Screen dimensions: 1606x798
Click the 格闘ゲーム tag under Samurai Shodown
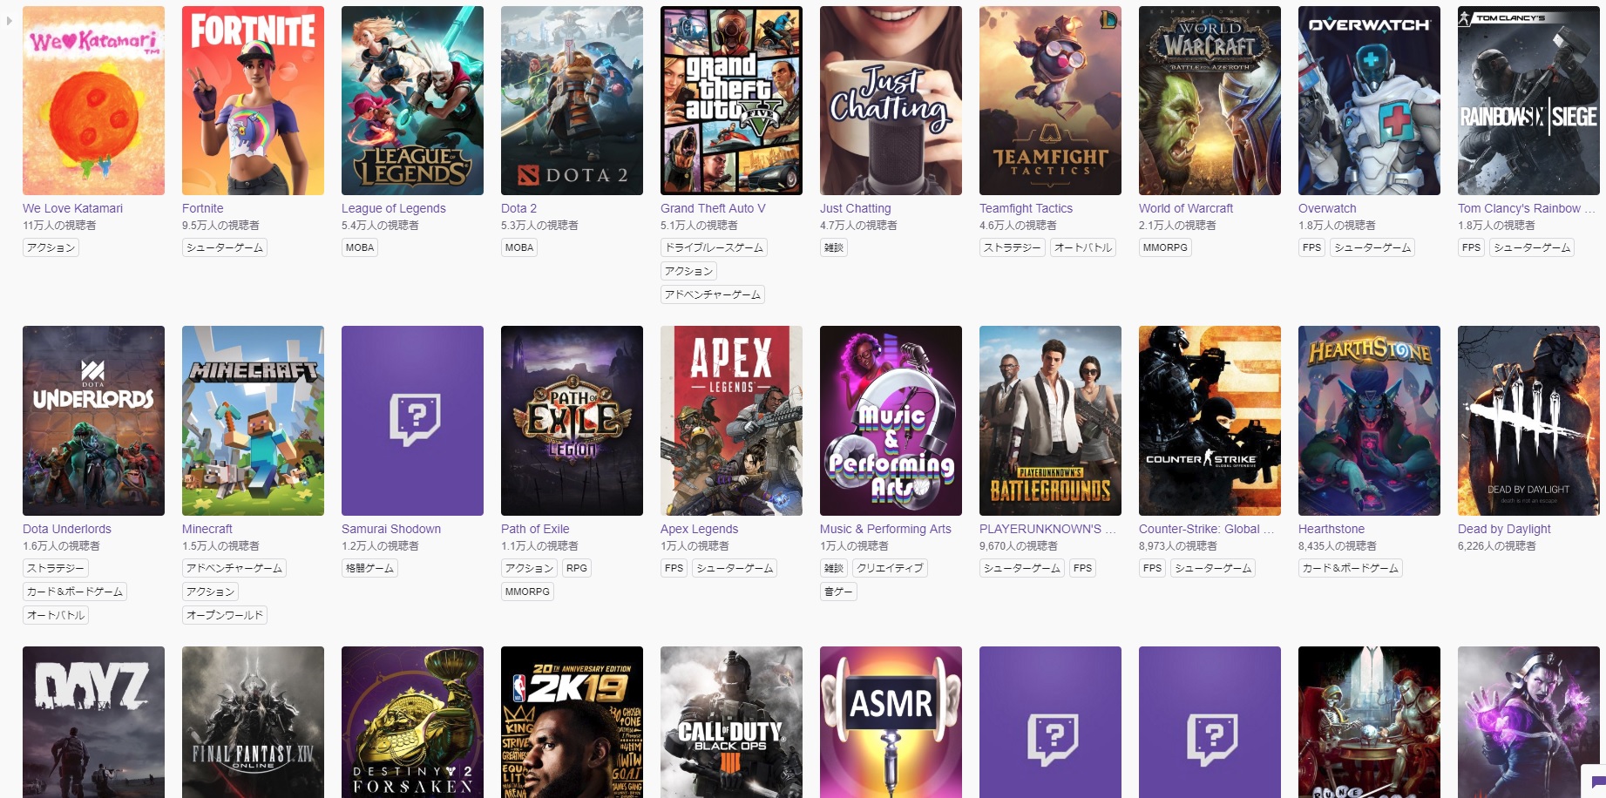click(x=369, y=568)
